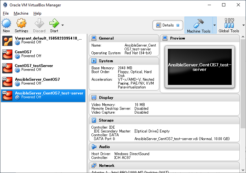246x173 pixels.
Task: Click Red Hat (64-bit) operating system text
Action: [138, 53]
